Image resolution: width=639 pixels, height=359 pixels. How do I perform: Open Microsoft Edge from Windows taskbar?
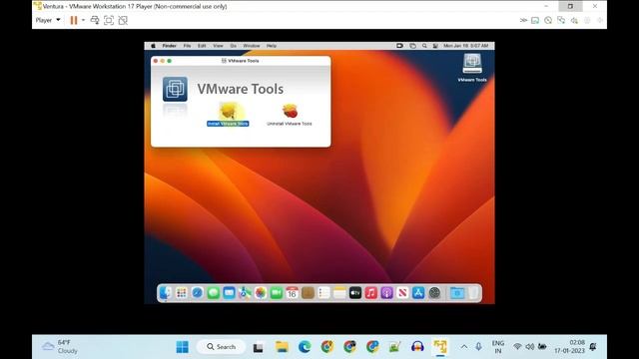(304, 347)
